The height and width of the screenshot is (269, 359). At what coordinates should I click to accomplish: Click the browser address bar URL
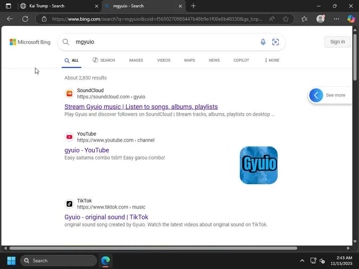[157, 19]
